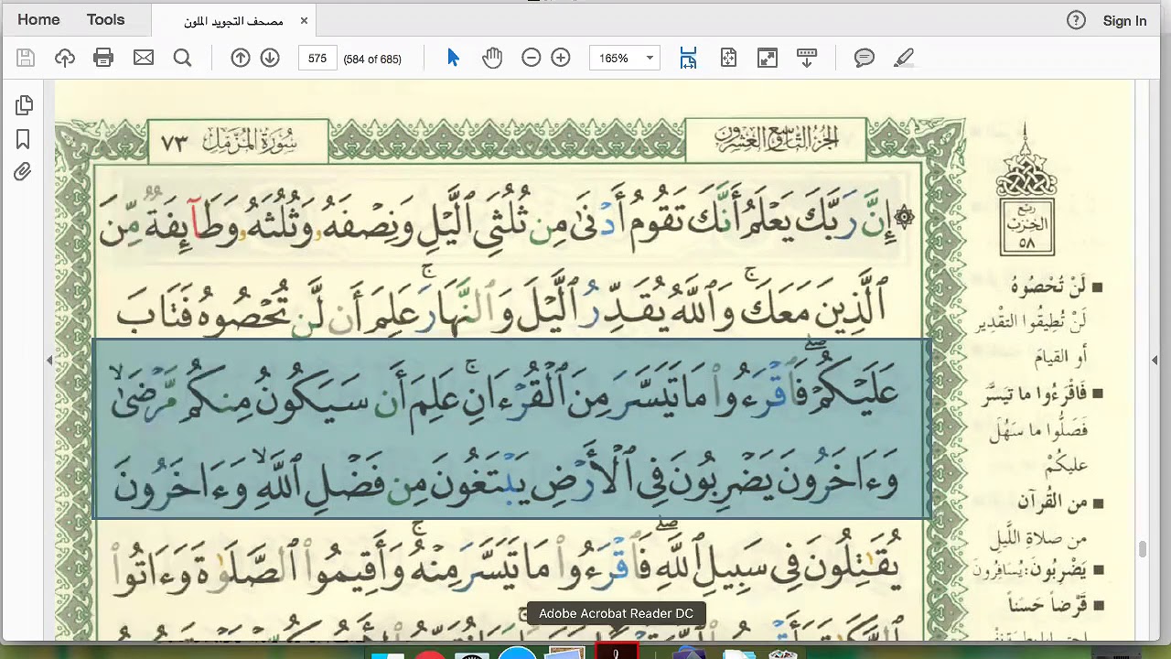Screen dimensions: 1171x659
Task: Open the Home view
Action: tap(38, 19)
